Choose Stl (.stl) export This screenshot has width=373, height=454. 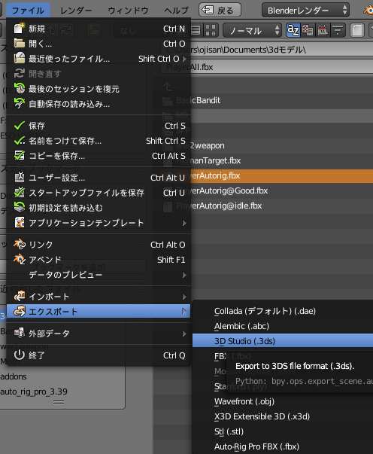coord(283,431)
